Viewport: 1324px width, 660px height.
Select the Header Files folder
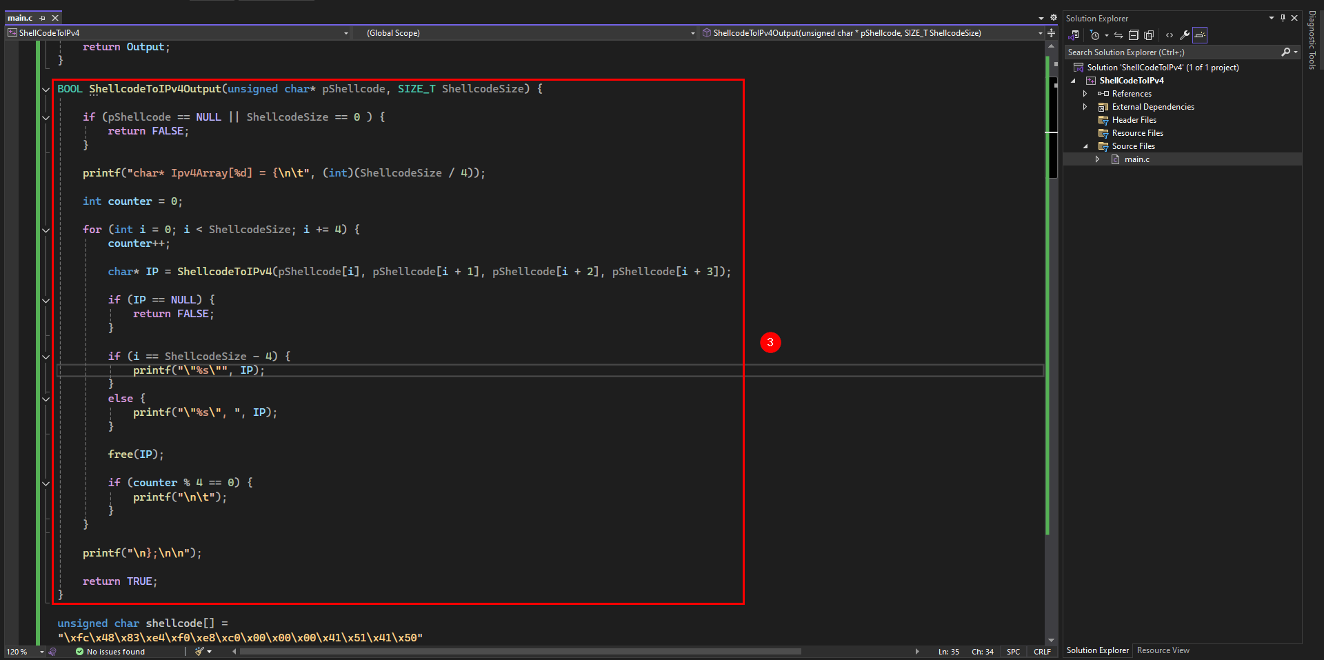1134,120
